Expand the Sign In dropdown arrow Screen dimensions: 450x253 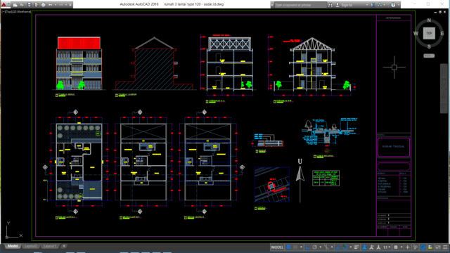(367, 5)
